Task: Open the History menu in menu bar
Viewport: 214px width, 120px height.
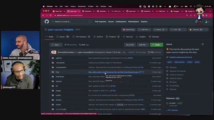Action: click(x=73, y=6)
